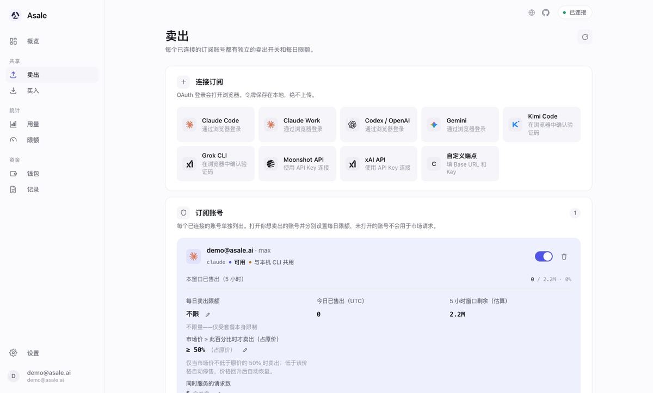Click the refresh icon near 卖出 title
Screen dimensions: 653x393
[x=585, y=37]
